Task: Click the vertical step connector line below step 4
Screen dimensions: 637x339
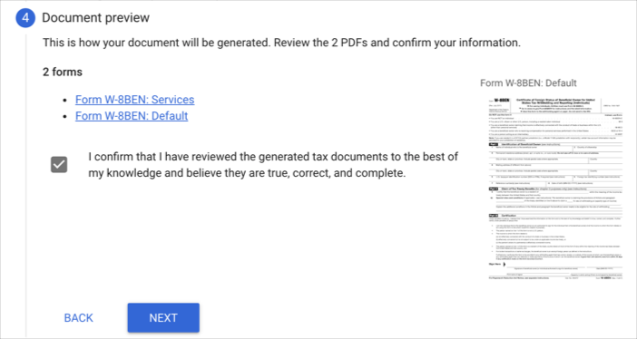Action: point(26,185)
